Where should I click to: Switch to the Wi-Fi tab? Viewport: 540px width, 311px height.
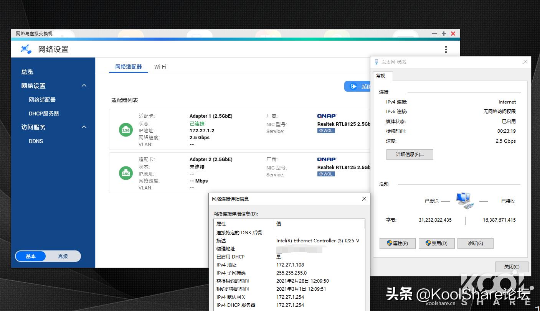coord(160,67)
